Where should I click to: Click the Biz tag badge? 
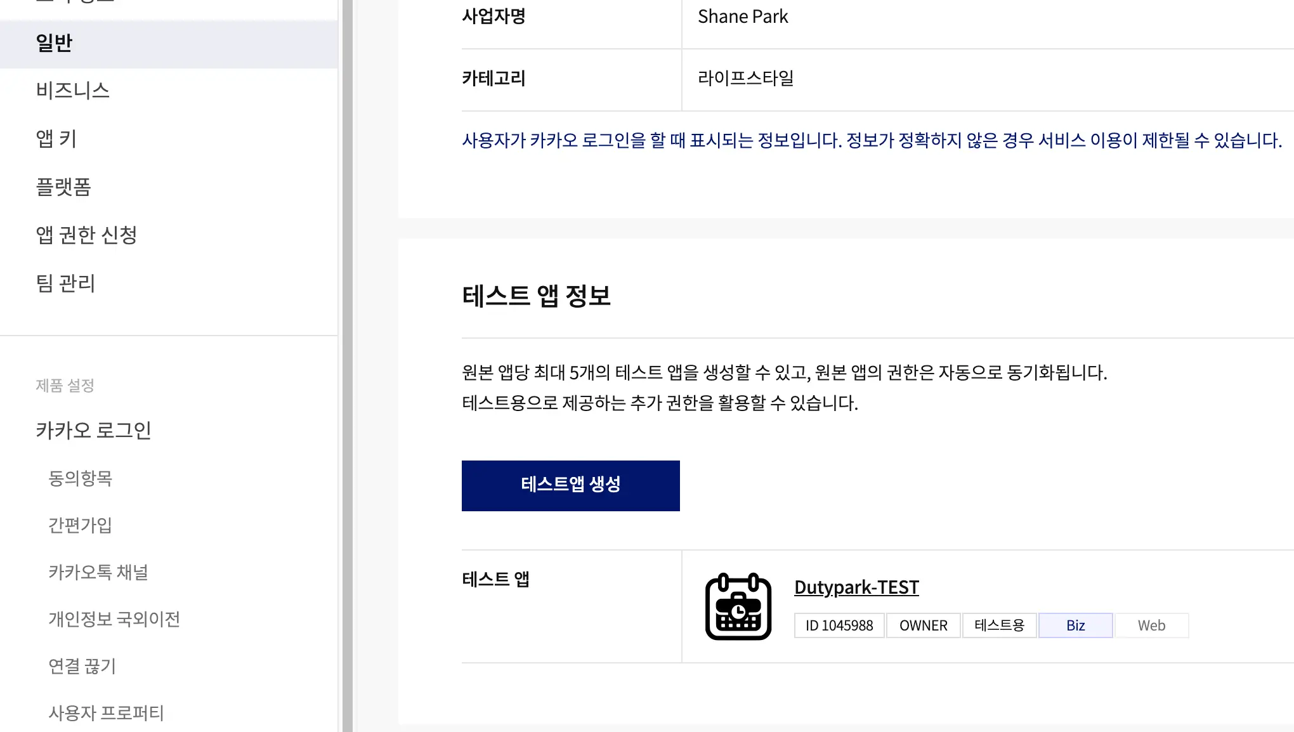1075,625
